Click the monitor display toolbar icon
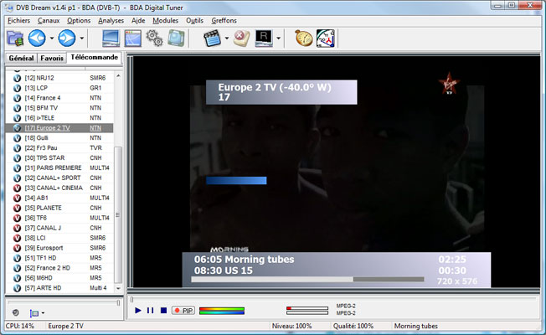Viewport: 546px width, 335px height. click(x=111, y=39)
